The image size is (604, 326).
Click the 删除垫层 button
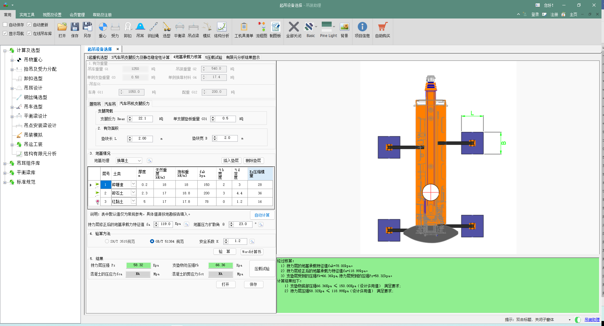pyautogui.click(x=253, y=160)
